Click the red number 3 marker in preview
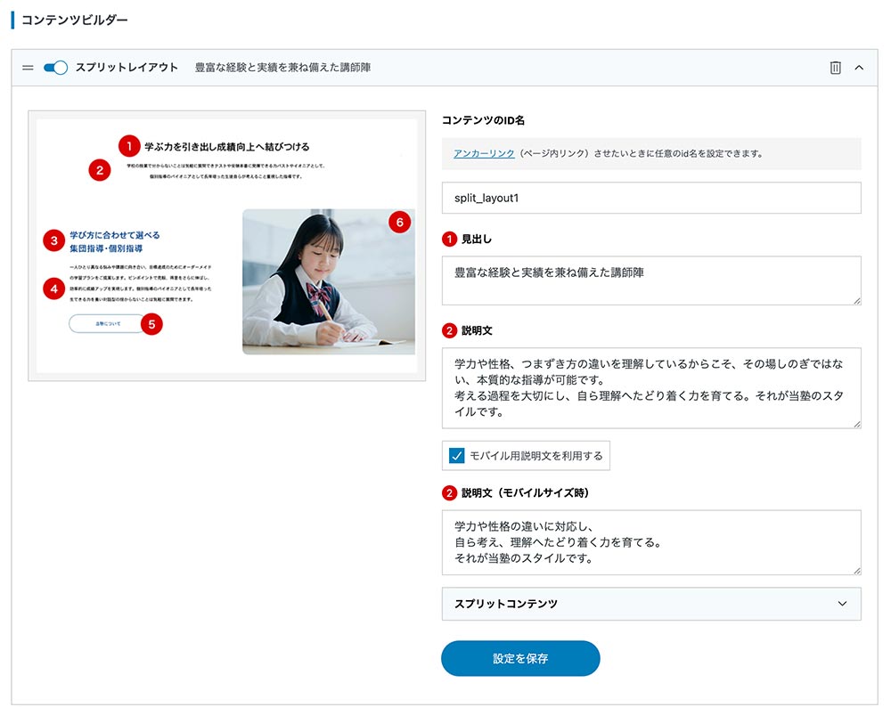Viewport: 891px width, 707px height. pyautogui.click(x=54, y=240)
